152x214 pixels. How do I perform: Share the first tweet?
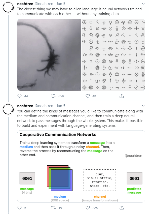pyautogui.click(x=122, y=96)
